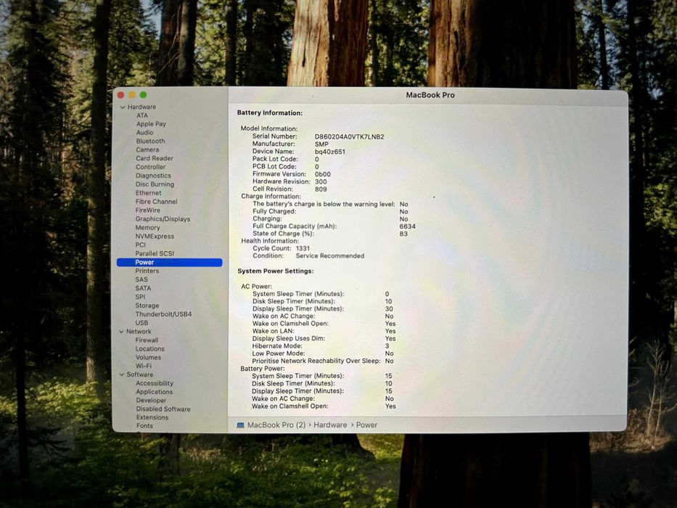Click Hardware in the path bar
677x508 pixels.
click(330, 425)
